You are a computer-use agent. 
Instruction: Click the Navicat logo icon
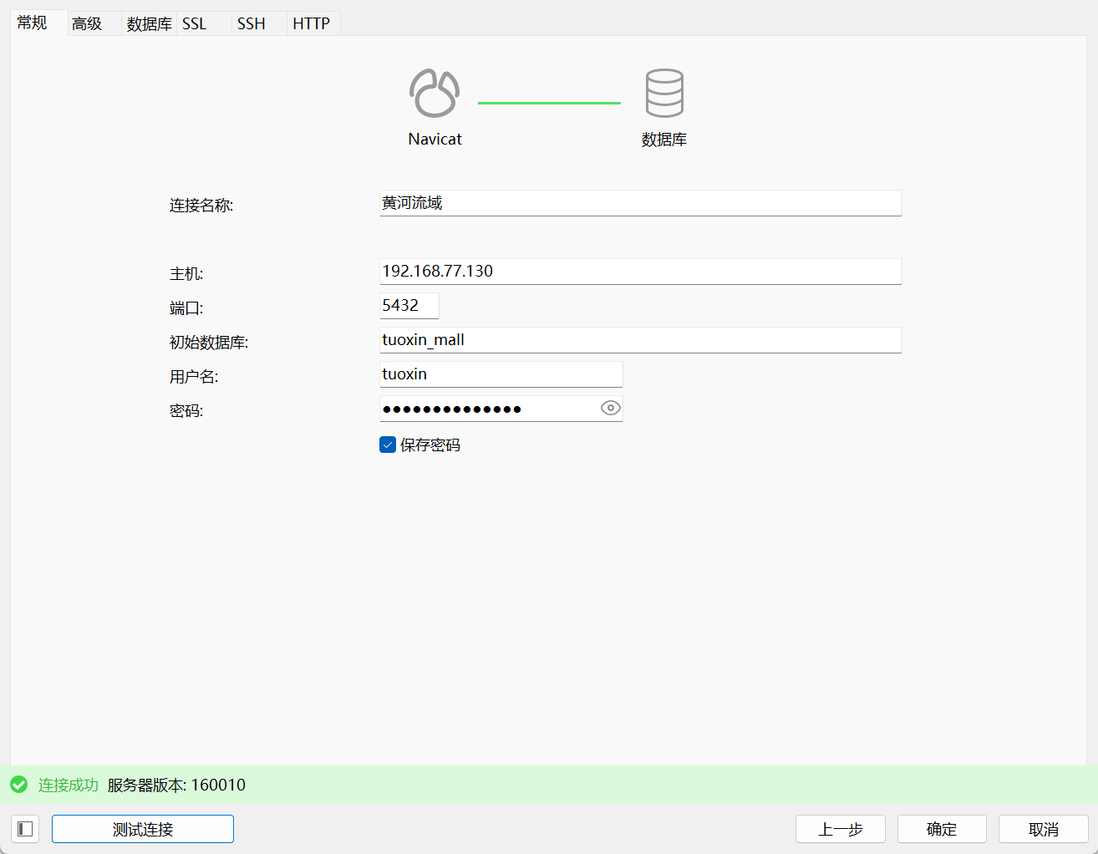coord(435,93)
